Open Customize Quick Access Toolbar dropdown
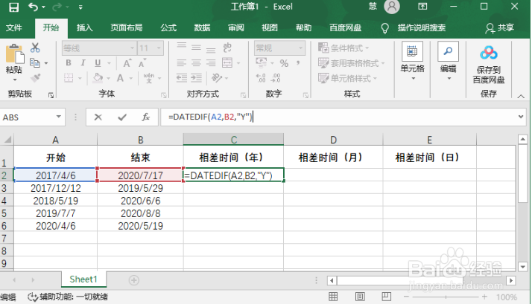Image resolution: width=532 pixels, height=304 pixels. click(80, 7)
